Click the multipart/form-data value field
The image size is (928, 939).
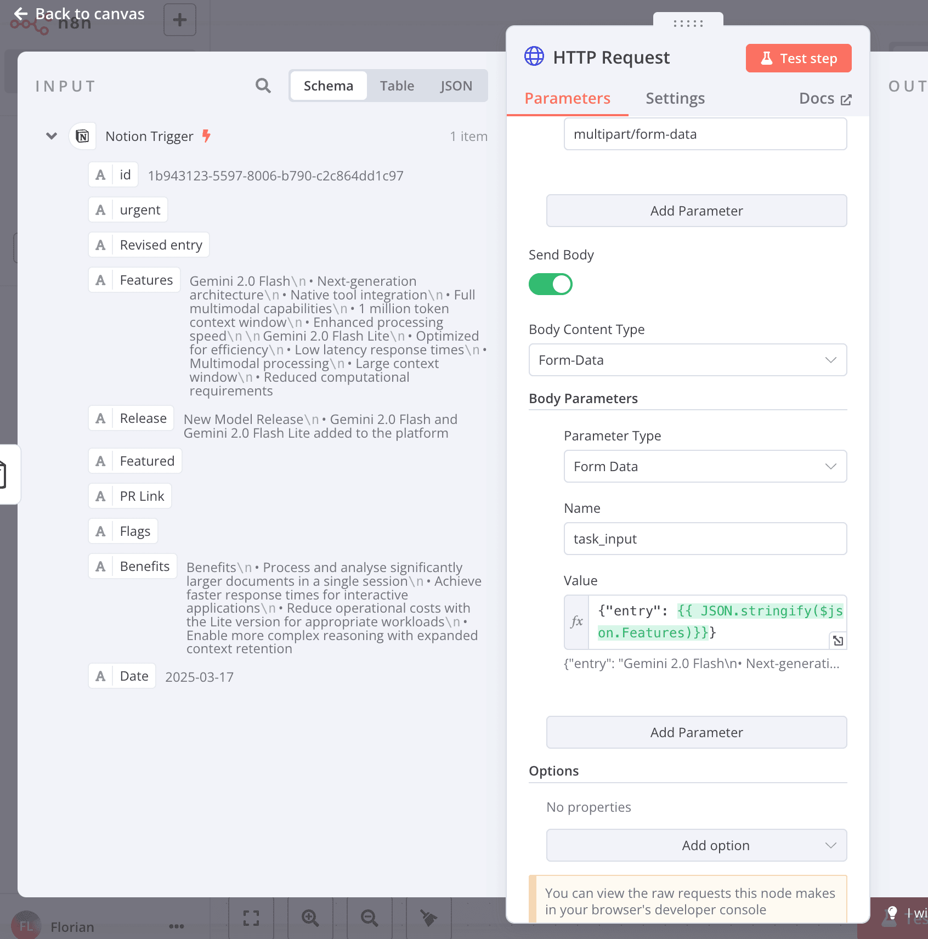tap(705, 134)
